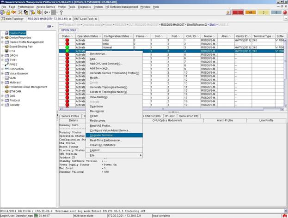Click the orange major alarm counter

tap(251, 12)
